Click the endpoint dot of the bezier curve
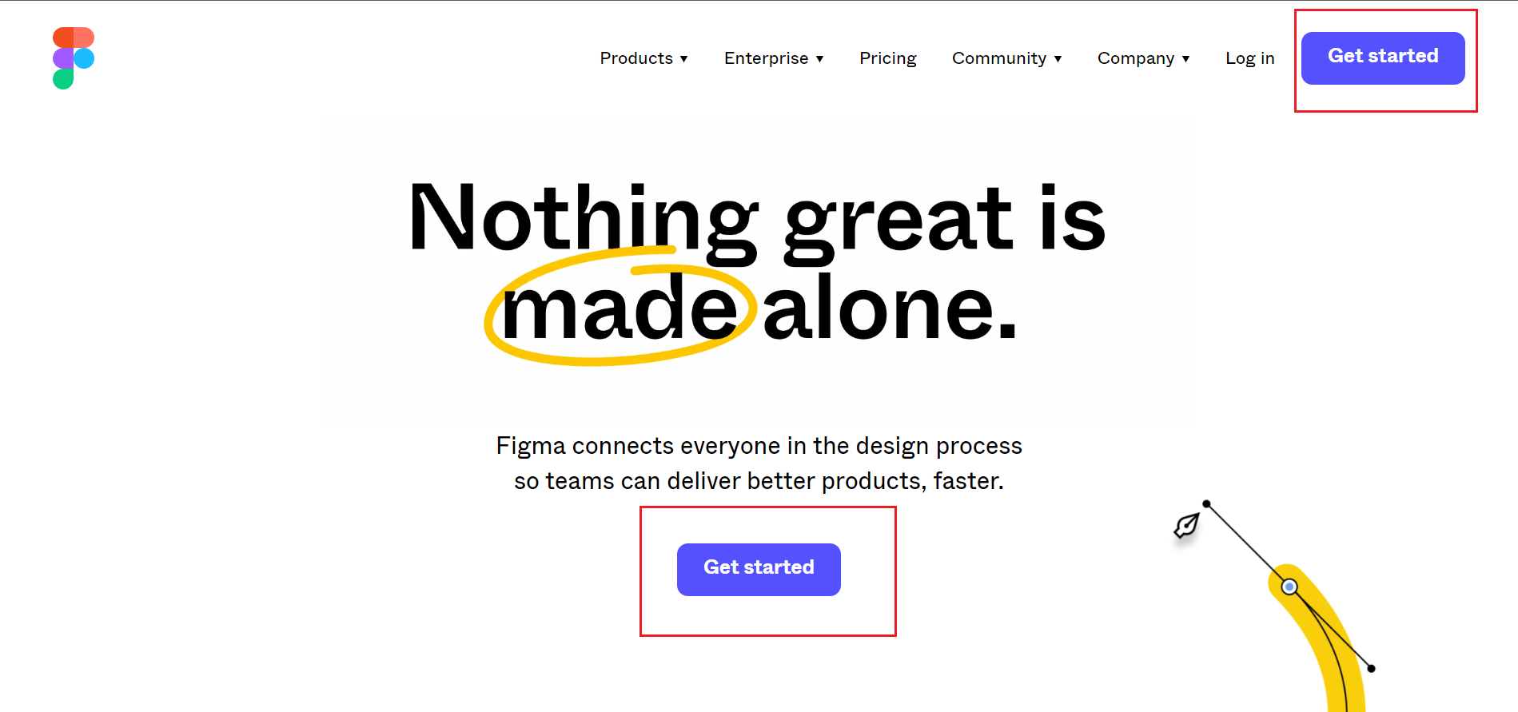 [1373, 669]
